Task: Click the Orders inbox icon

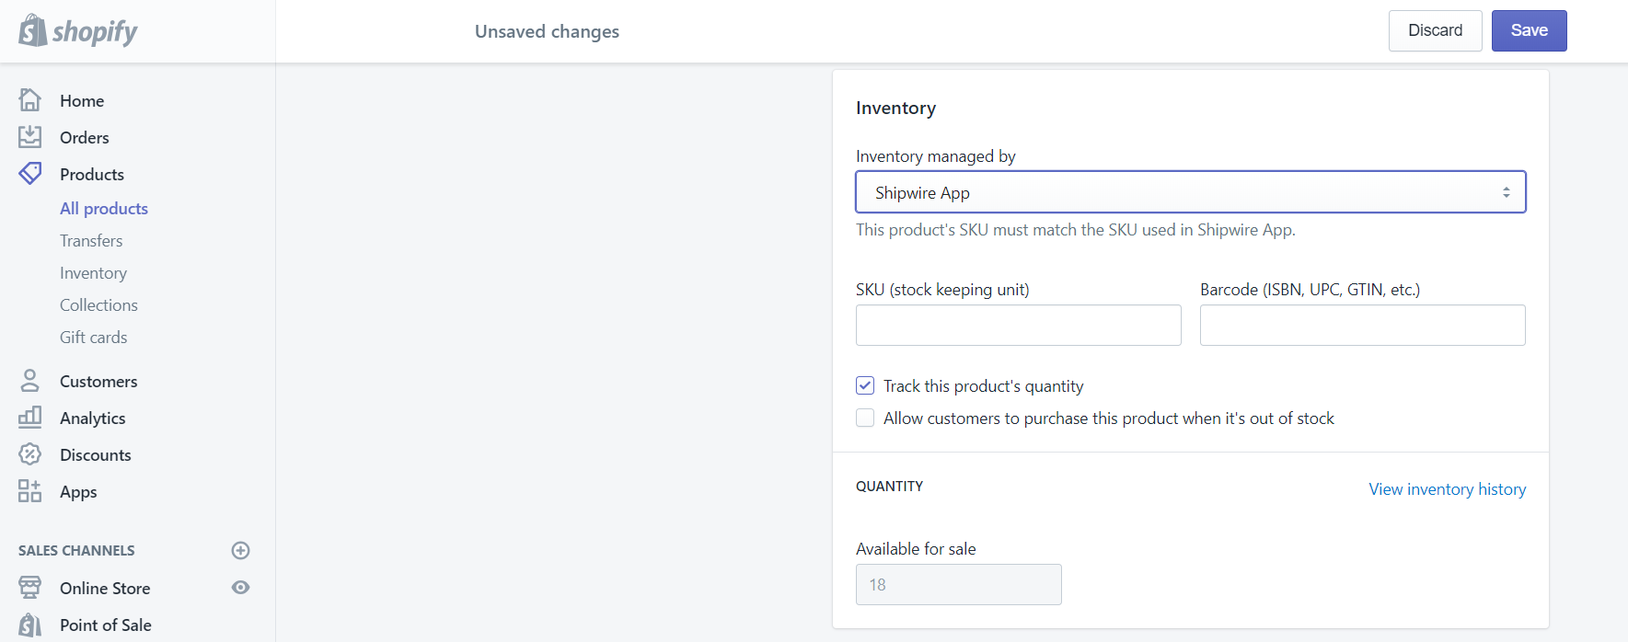Action: [30, 137]
